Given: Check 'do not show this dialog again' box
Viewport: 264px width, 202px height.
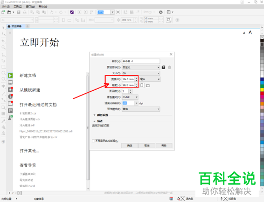Looking at the screenshot, I should coord(93,141).
